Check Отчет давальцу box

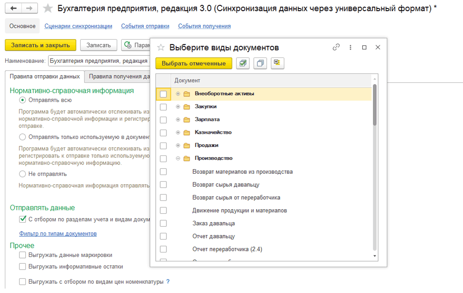click(x=163, y=236)
